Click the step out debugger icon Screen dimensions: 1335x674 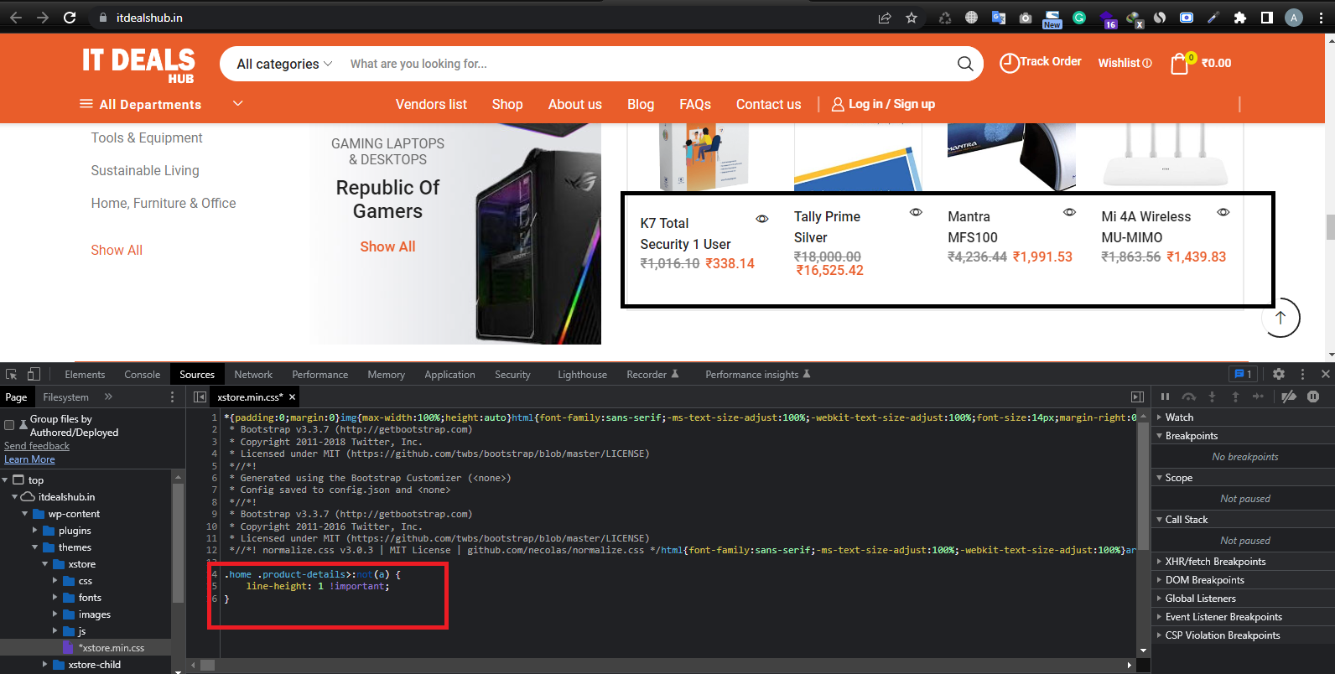click(1235, 397)
